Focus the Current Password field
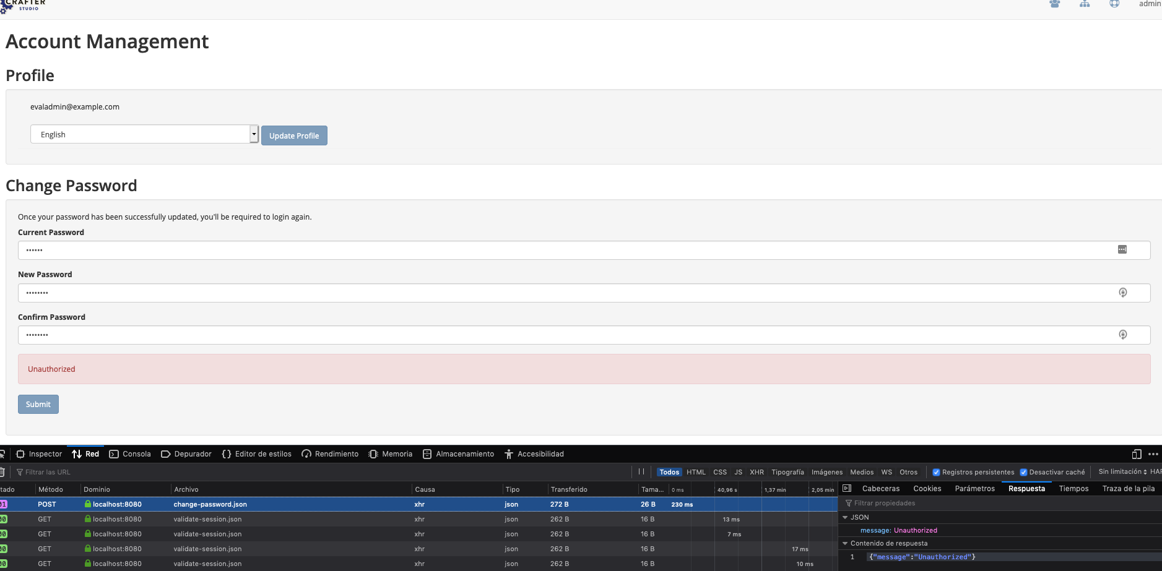The image size is (1162, 571). [584, 250]
